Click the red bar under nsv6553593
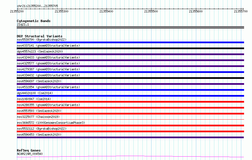 (130, 114)
